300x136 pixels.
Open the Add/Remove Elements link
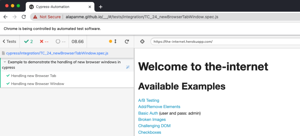point(159,107)
